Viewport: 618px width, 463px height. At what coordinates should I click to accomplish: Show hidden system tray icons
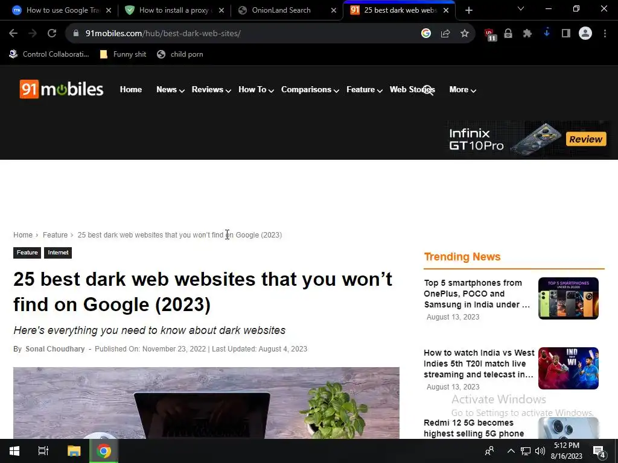511,451
